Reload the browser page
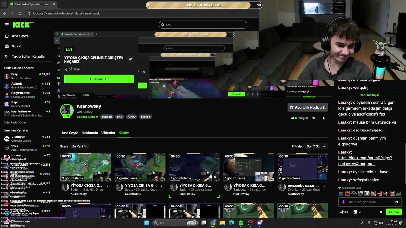 pyautogui.click(x=20, y=13)
